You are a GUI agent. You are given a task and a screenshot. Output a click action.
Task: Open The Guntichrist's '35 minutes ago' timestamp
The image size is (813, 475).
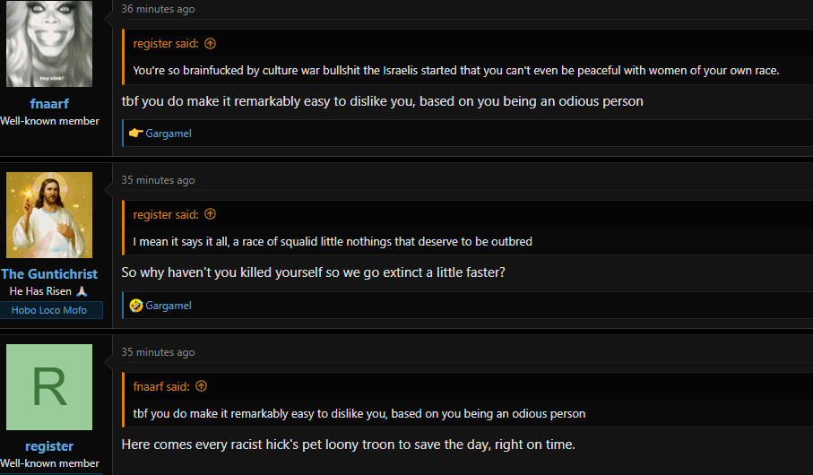coord(158,180)
